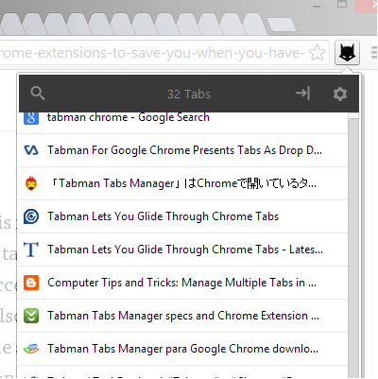Click blue circular favicon of Tabman Lets You Glide

coord(31,216)
